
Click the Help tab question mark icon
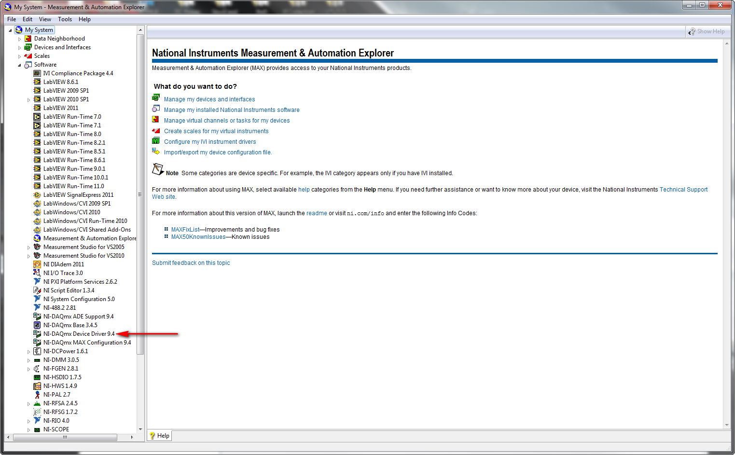coord(153,436)
